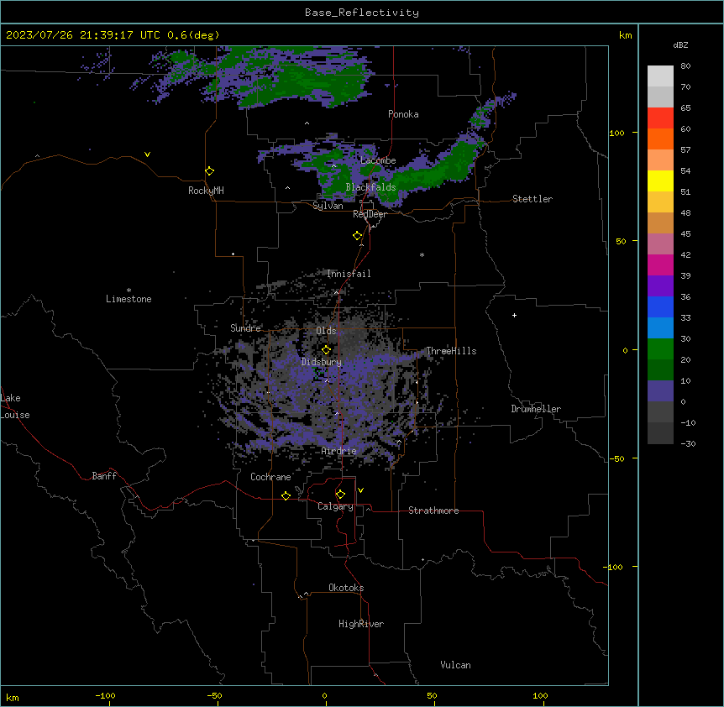Select the magenta 39-42 dBZ legend swatch
This screenshot has height=707, width=724.
(x=660, y=264)
